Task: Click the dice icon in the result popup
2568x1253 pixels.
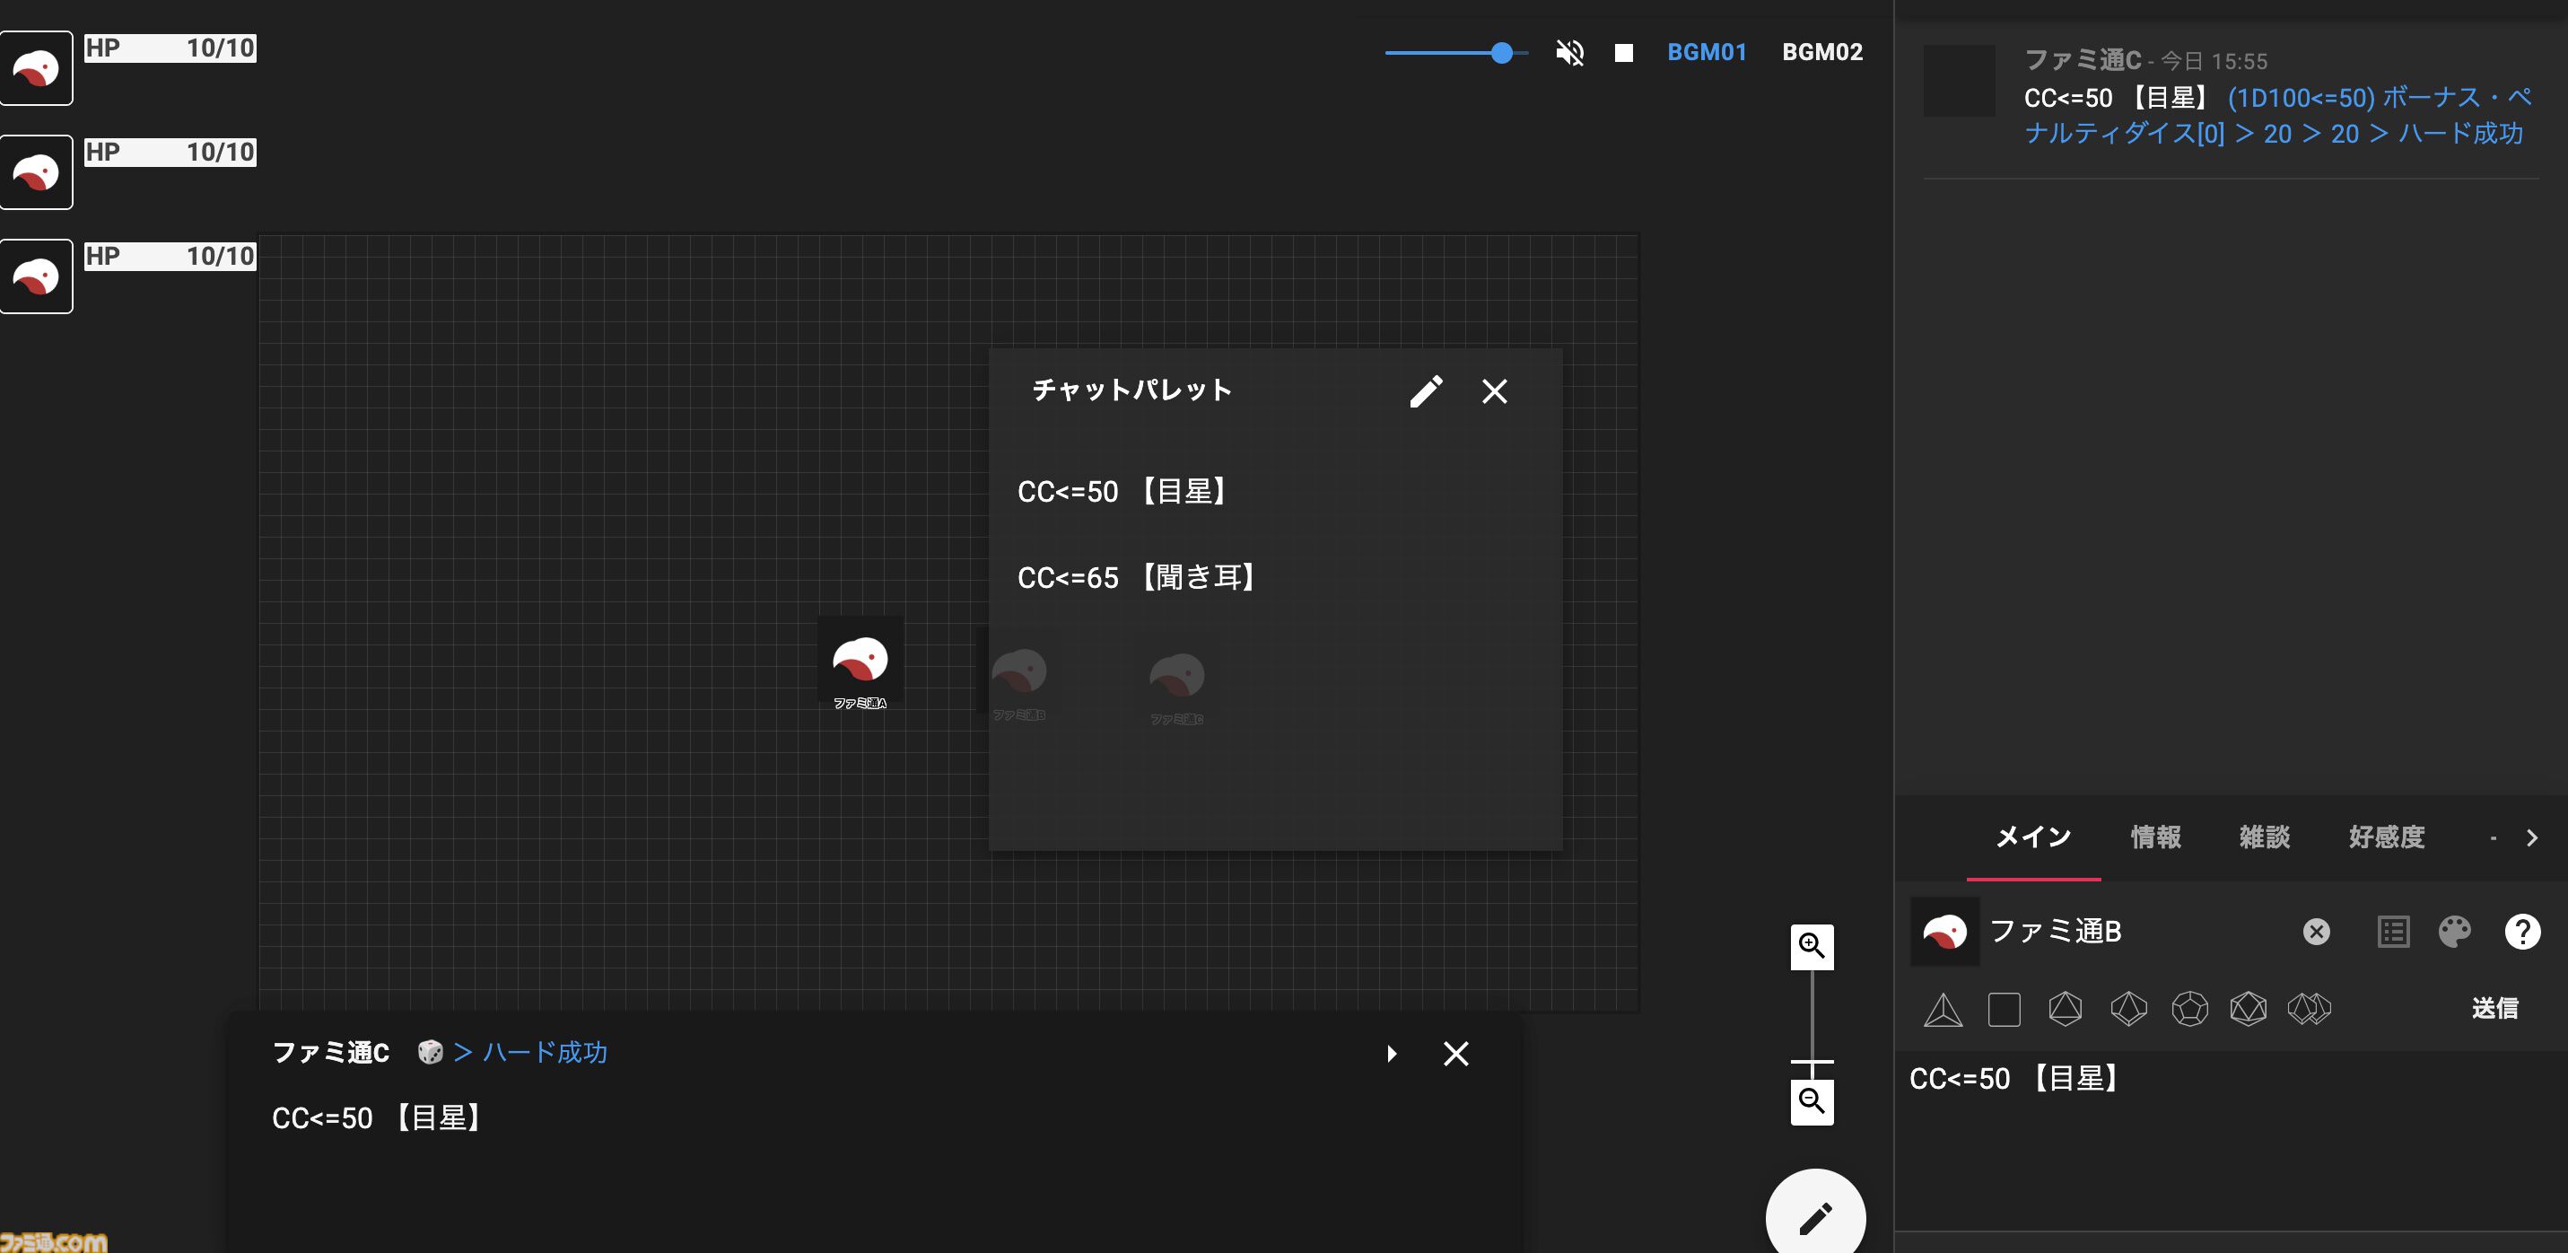Action: click(x=430, y=1053)
